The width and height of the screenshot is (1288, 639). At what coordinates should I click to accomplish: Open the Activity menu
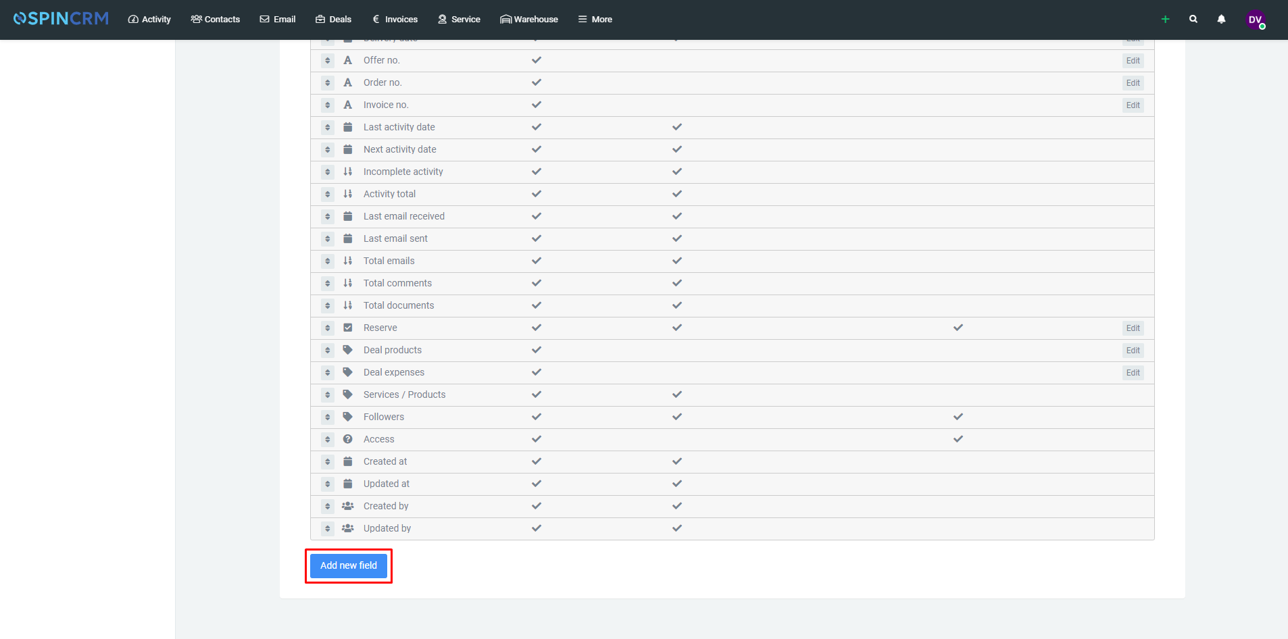point(149,20)
